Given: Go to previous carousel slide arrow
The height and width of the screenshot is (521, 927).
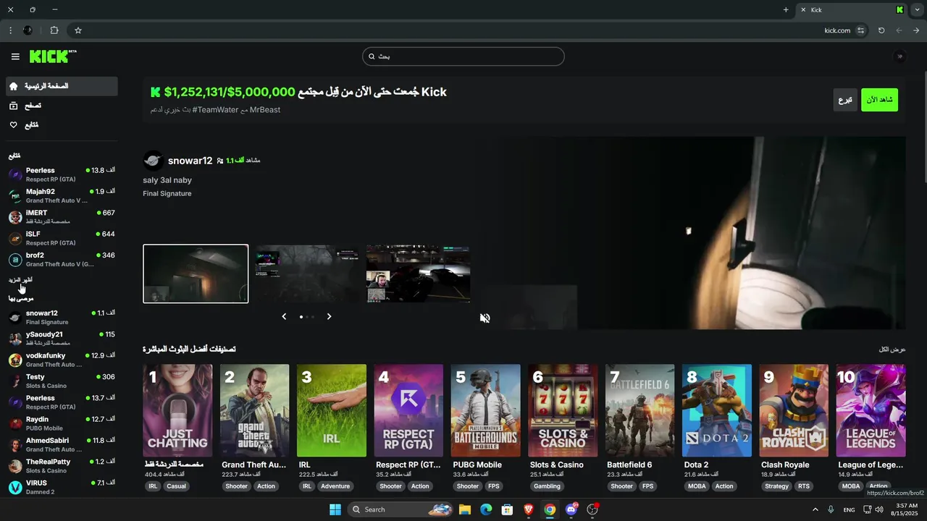Looking at the screenshot, I should click(x=284, y=316).
